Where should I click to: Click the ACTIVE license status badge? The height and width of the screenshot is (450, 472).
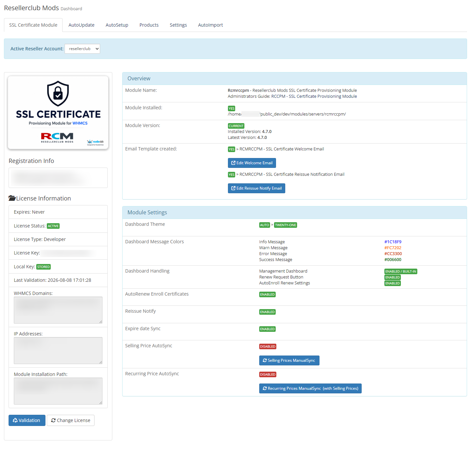[53, 226]
